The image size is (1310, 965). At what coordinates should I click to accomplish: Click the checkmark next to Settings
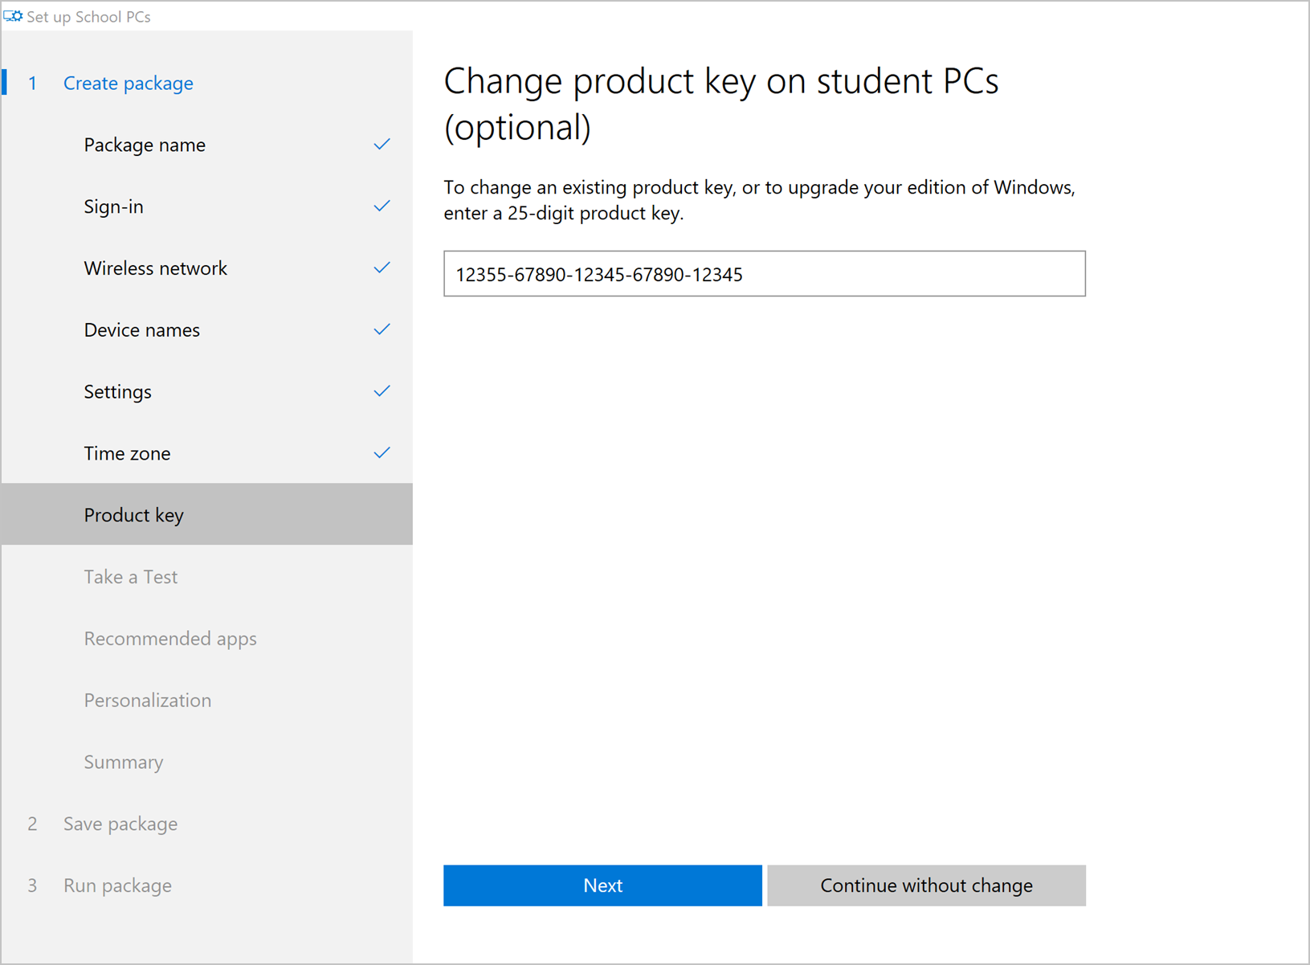click(382, 391)
